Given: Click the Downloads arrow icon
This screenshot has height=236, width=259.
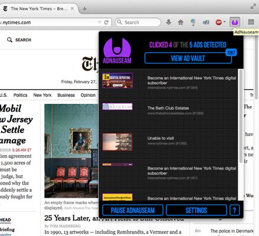Looking at the screenshot, I should click(x=169, y=22).
